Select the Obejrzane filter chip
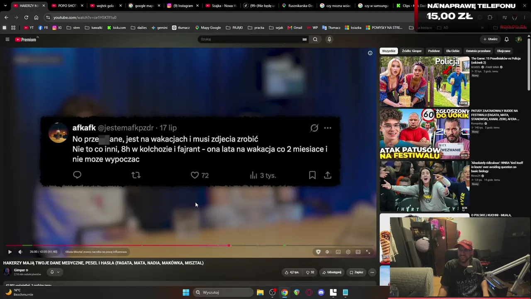This screenshot has height=299, width=531. [x=504, y=51]
